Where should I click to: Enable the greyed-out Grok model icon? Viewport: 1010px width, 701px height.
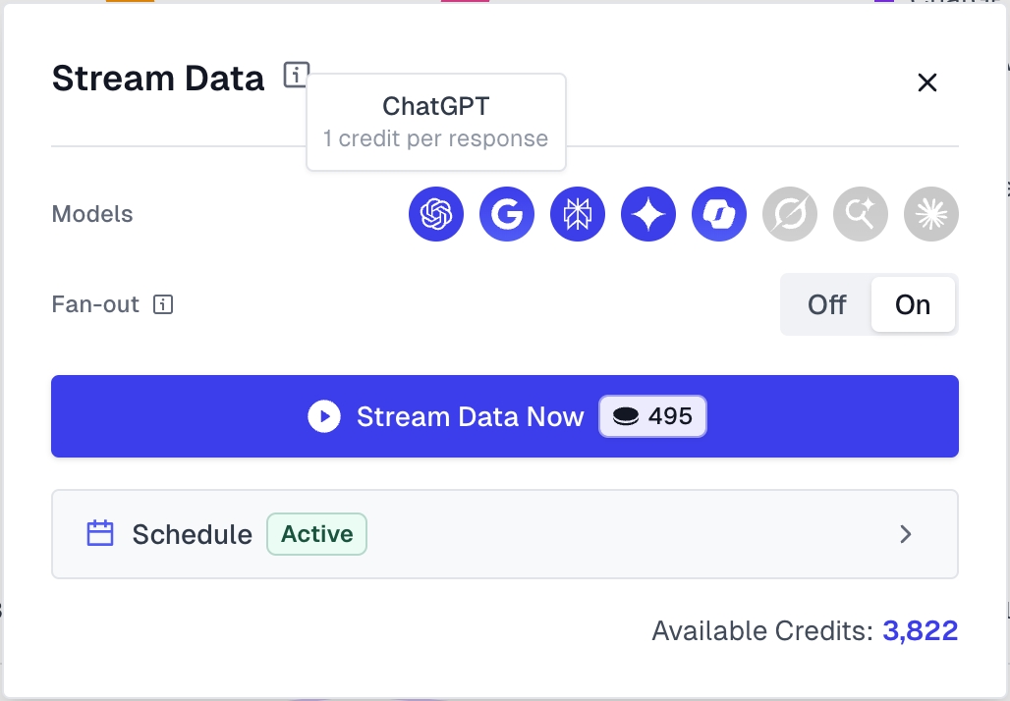tap(790, 214)
